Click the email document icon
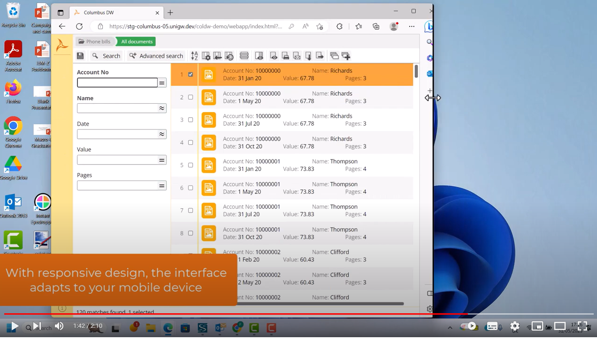The height and width of the screenshot is (340, 597). (297, 56)
